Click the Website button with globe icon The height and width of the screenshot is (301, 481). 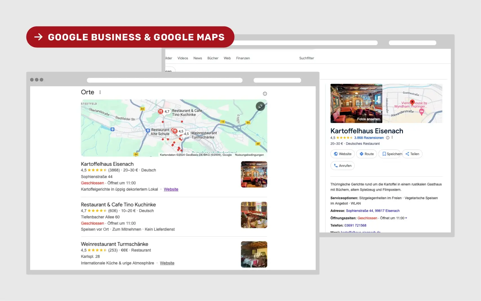click(x=343, y=154)
